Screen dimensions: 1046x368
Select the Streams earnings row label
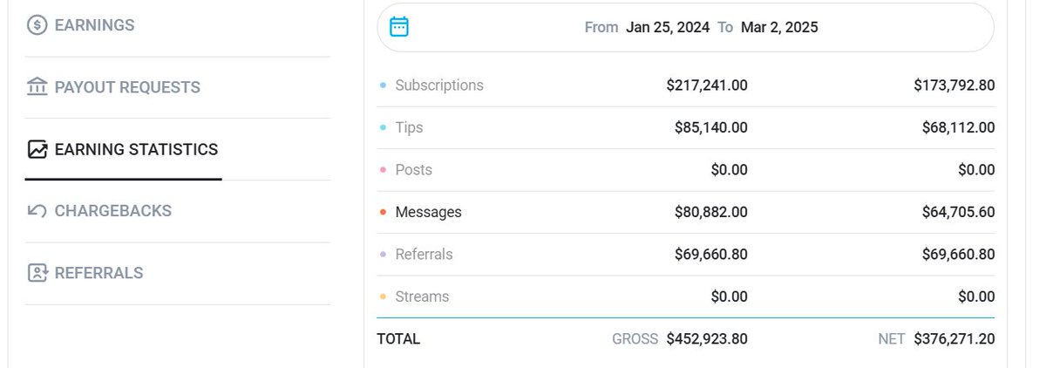(422, 296)
